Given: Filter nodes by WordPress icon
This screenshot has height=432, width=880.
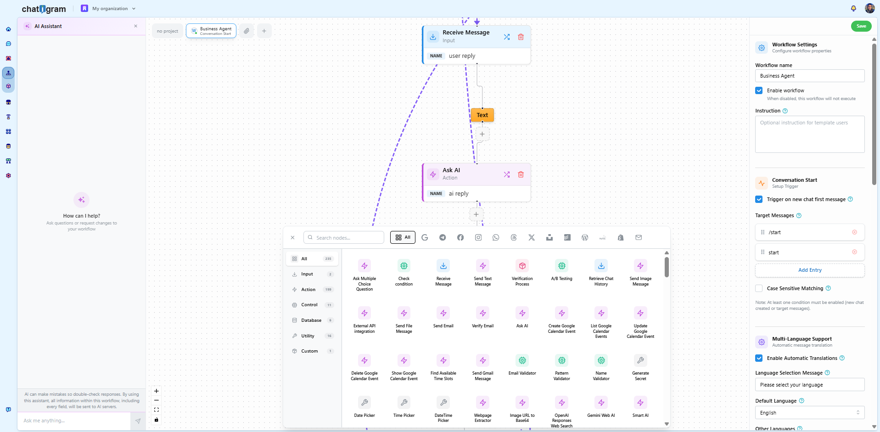Looking at the screenshot, I should pos(585,237).
